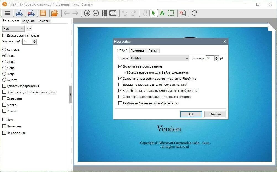Select the Как есть radio option
Viewport: 277px width, 172px height.
[4, 50]
